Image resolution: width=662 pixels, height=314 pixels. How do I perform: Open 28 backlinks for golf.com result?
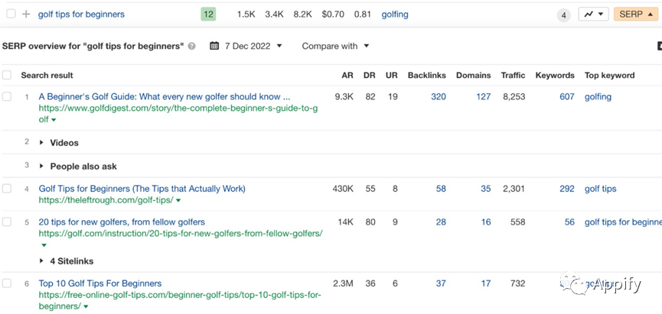[x=441, y=222]
